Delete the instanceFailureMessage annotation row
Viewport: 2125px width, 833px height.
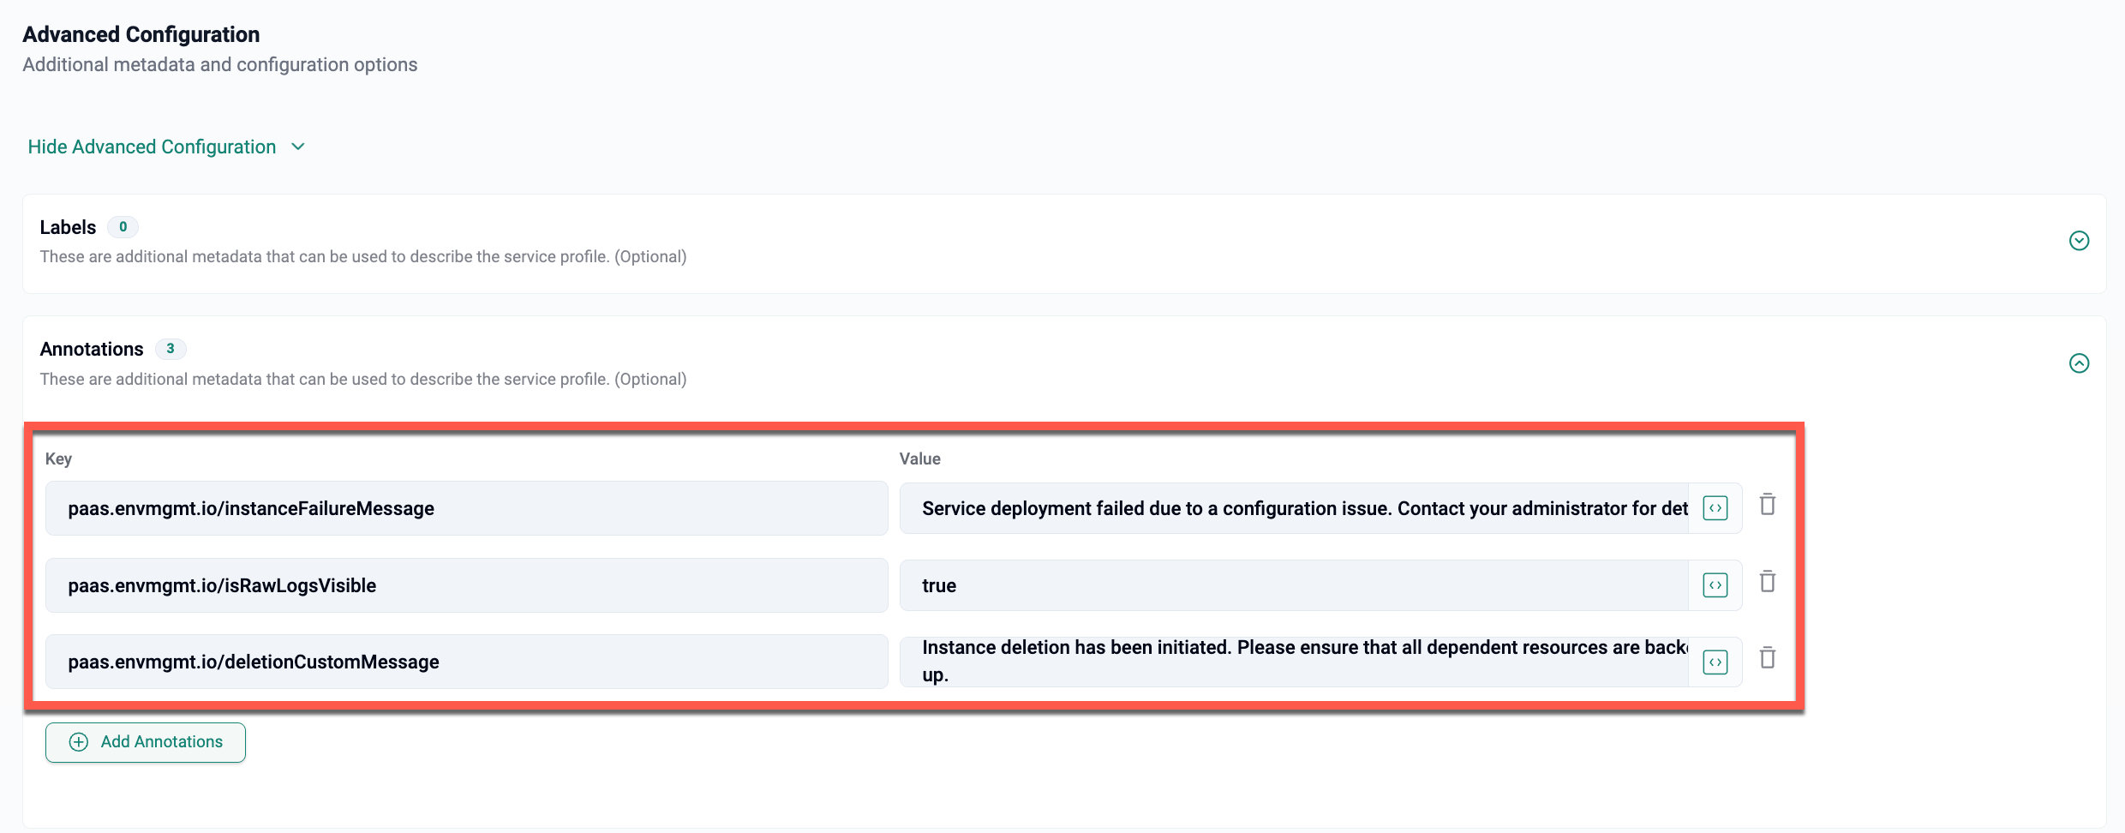pos(1767,505)
